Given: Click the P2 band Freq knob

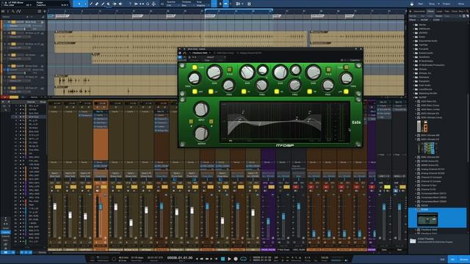Looking at the screenshot, I should coord(294,86).
